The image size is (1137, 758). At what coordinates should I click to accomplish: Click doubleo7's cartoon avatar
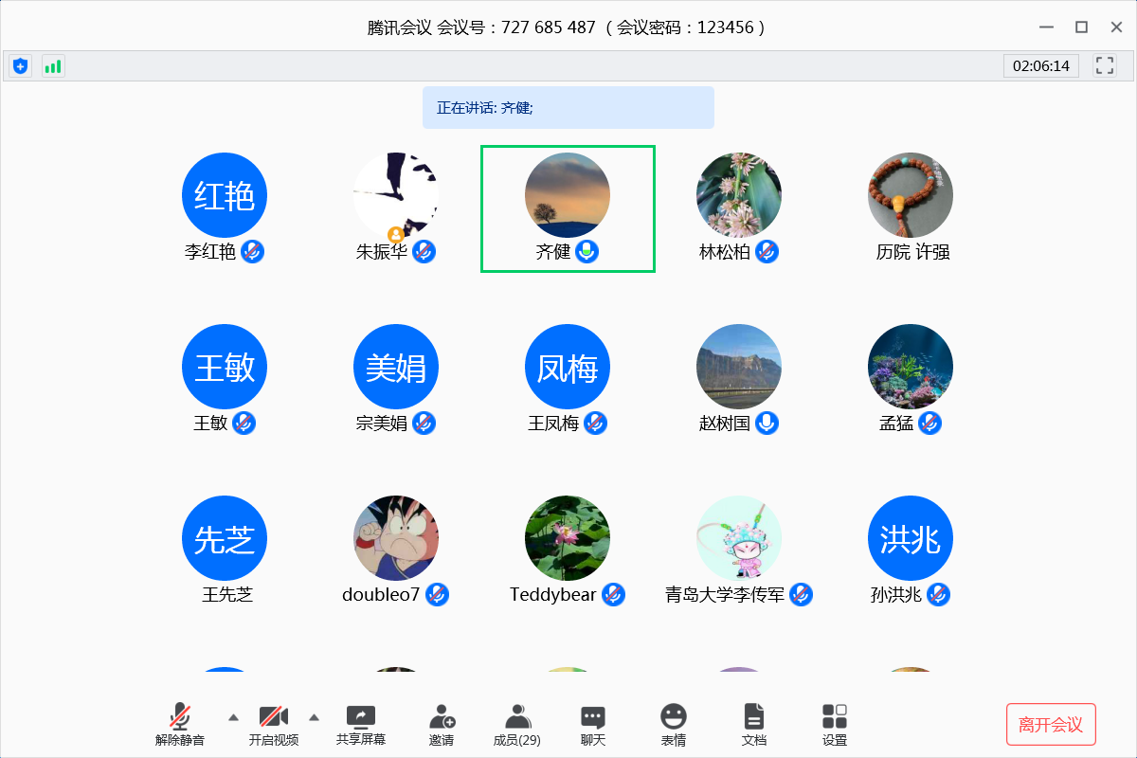pyautogui.click(x=396, y=538)
